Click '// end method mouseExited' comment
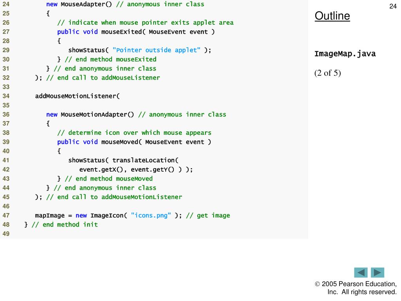 (110, 60)
